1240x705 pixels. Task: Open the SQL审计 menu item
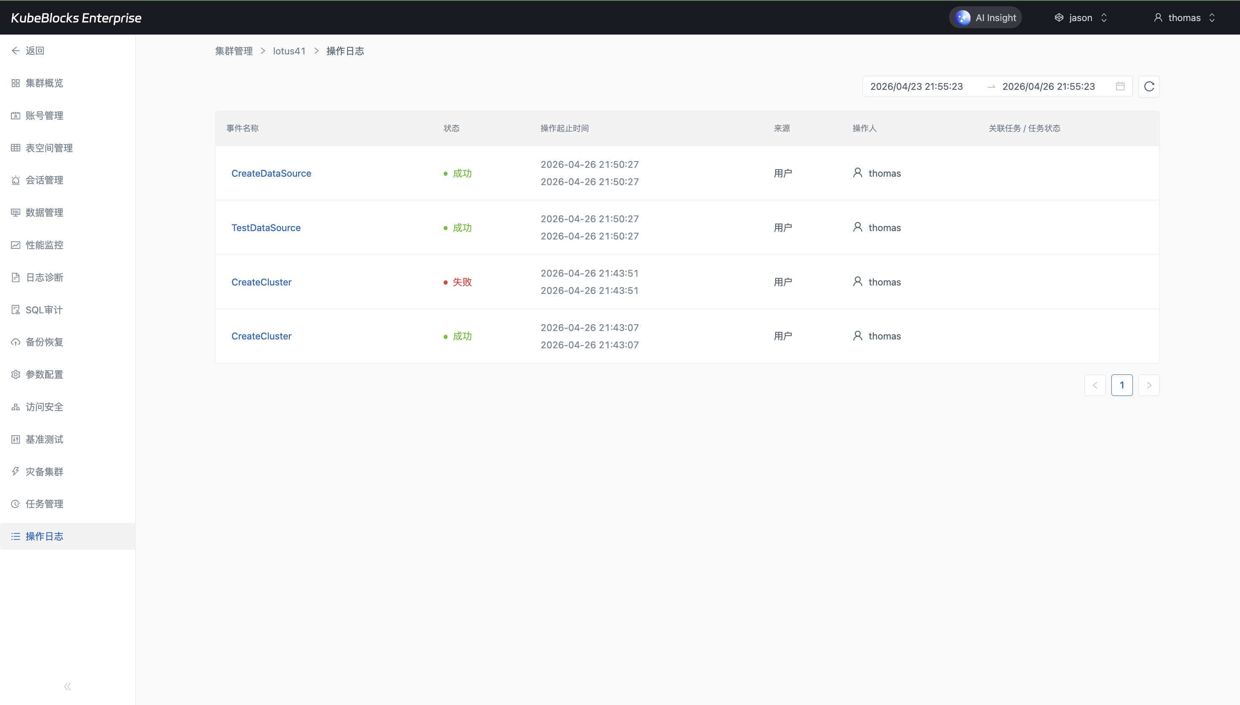tap(43, 310)
